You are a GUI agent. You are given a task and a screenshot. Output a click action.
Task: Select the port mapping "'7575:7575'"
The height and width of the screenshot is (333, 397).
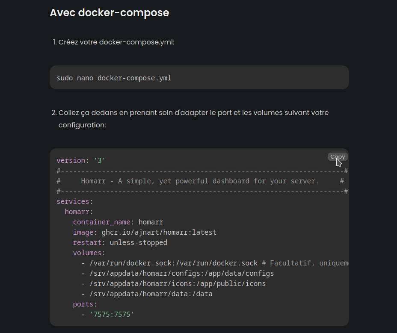113,314
